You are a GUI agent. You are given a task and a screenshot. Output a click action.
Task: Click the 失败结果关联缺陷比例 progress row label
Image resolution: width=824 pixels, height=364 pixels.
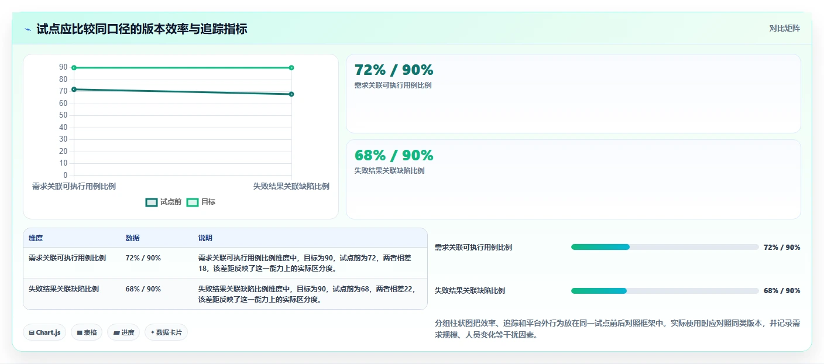[470, 291]
